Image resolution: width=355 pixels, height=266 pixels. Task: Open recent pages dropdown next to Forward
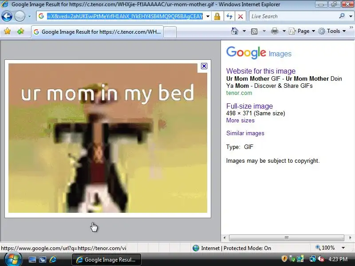[x=29, y=16]
